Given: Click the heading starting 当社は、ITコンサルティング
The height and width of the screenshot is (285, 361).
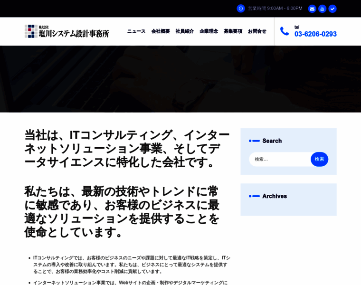Looking at the screenshot, I should (x=127, y=149).
